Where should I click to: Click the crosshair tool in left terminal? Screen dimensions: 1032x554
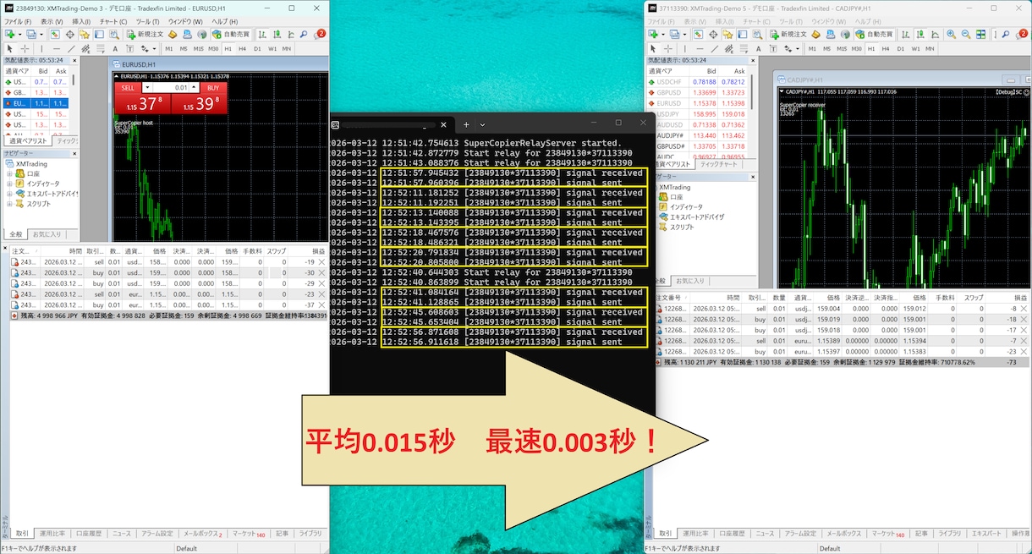click(25, 49)
